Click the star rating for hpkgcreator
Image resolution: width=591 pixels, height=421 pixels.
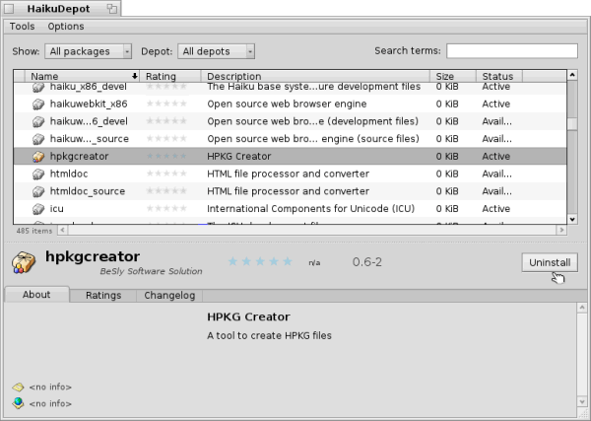260,262
